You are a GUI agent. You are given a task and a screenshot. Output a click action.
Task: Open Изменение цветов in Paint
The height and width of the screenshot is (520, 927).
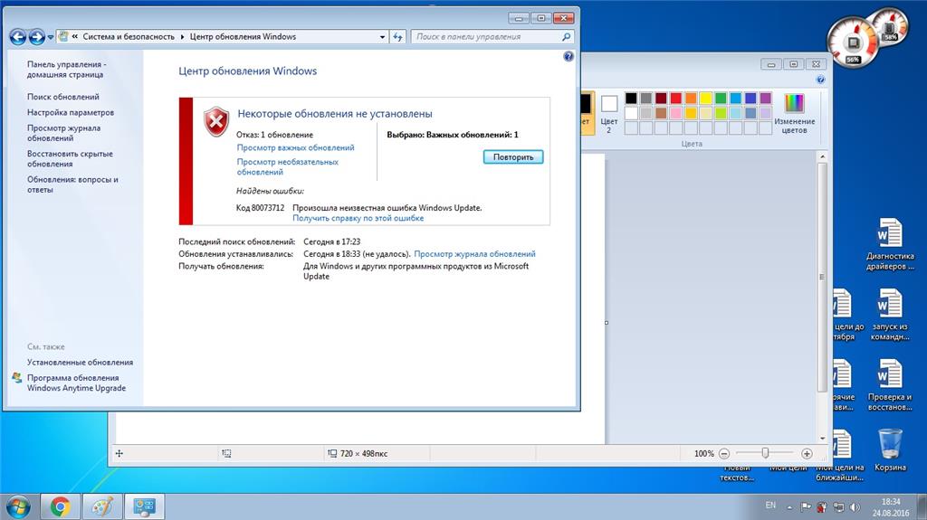(794, 113)
